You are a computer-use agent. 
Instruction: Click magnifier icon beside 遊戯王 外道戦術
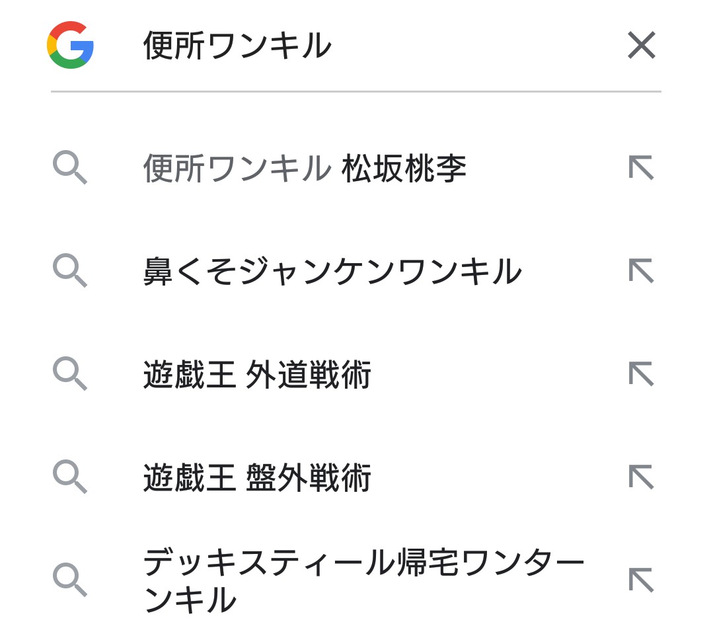coord(69,374)
